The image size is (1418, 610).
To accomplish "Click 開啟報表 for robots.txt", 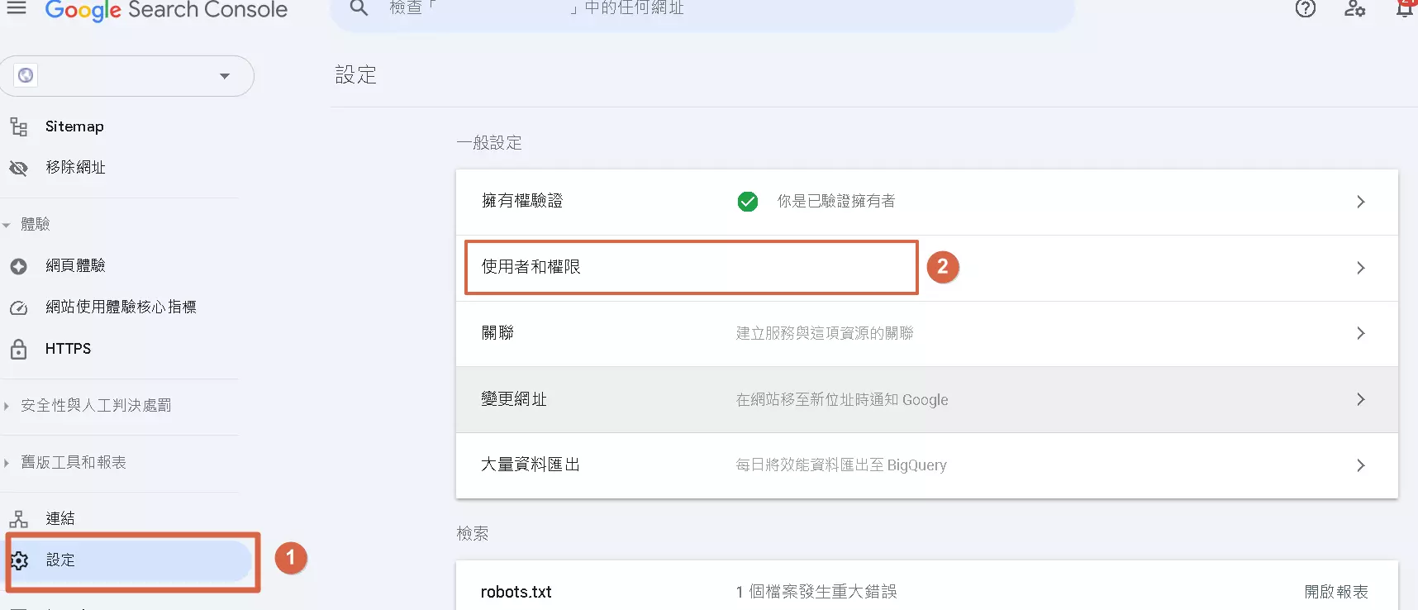I will (x=1335, y=592).
